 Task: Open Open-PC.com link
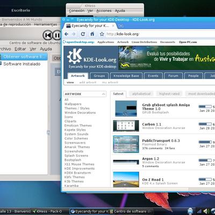pos(188,42)
